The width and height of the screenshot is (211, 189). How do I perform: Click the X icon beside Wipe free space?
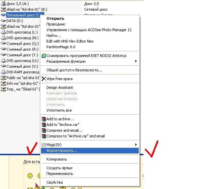pos(44,79)
